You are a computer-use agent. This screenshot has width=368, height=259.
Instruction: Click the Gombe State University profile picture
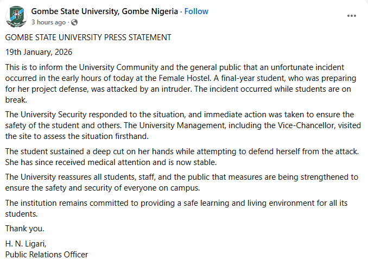[16, 16]
